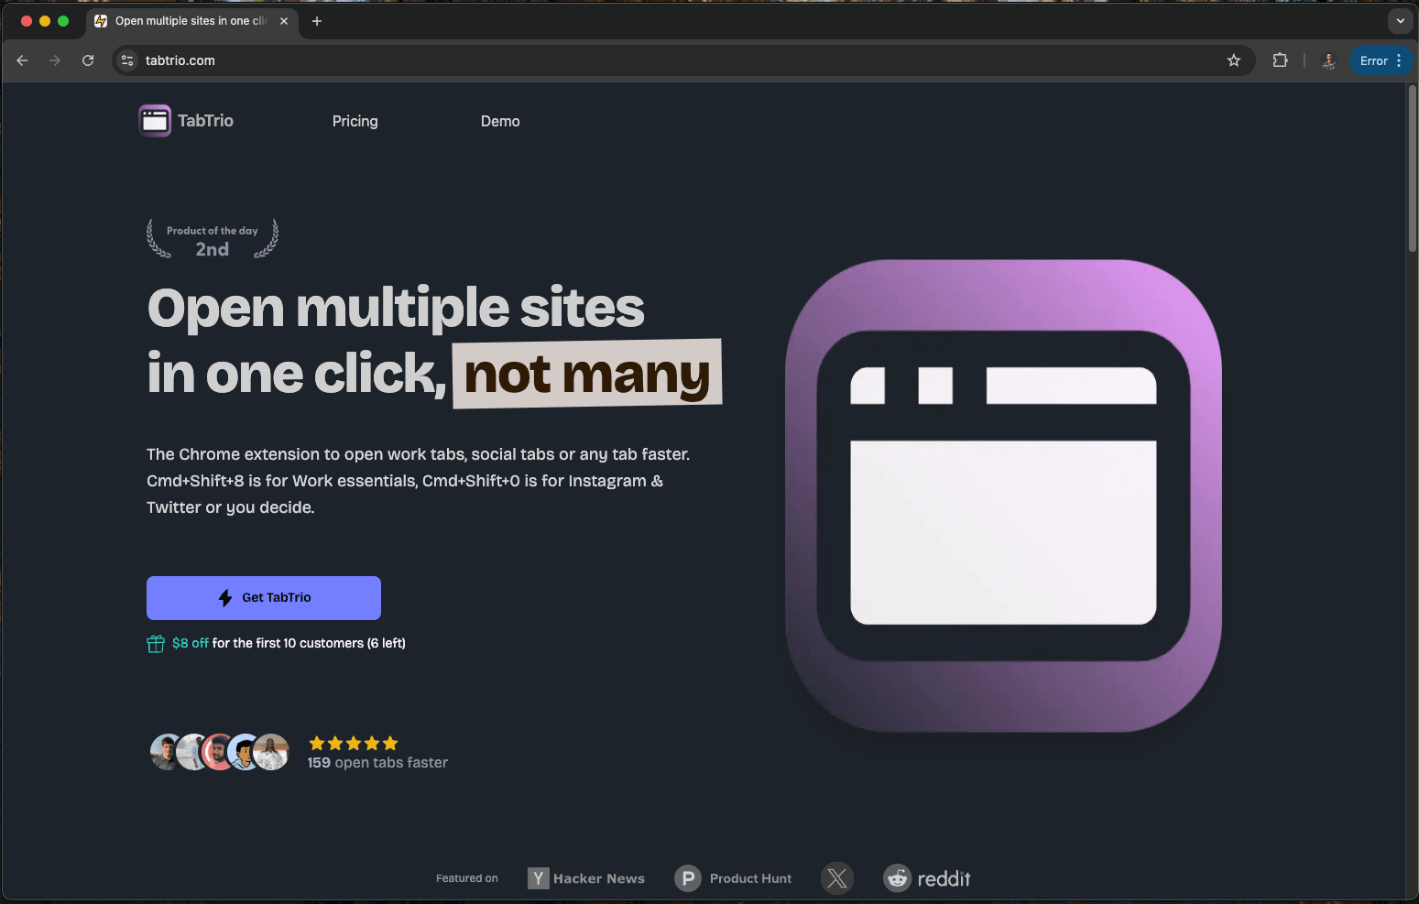
Task: Click the Get TabTrio button
Action: tap(264, 598)
